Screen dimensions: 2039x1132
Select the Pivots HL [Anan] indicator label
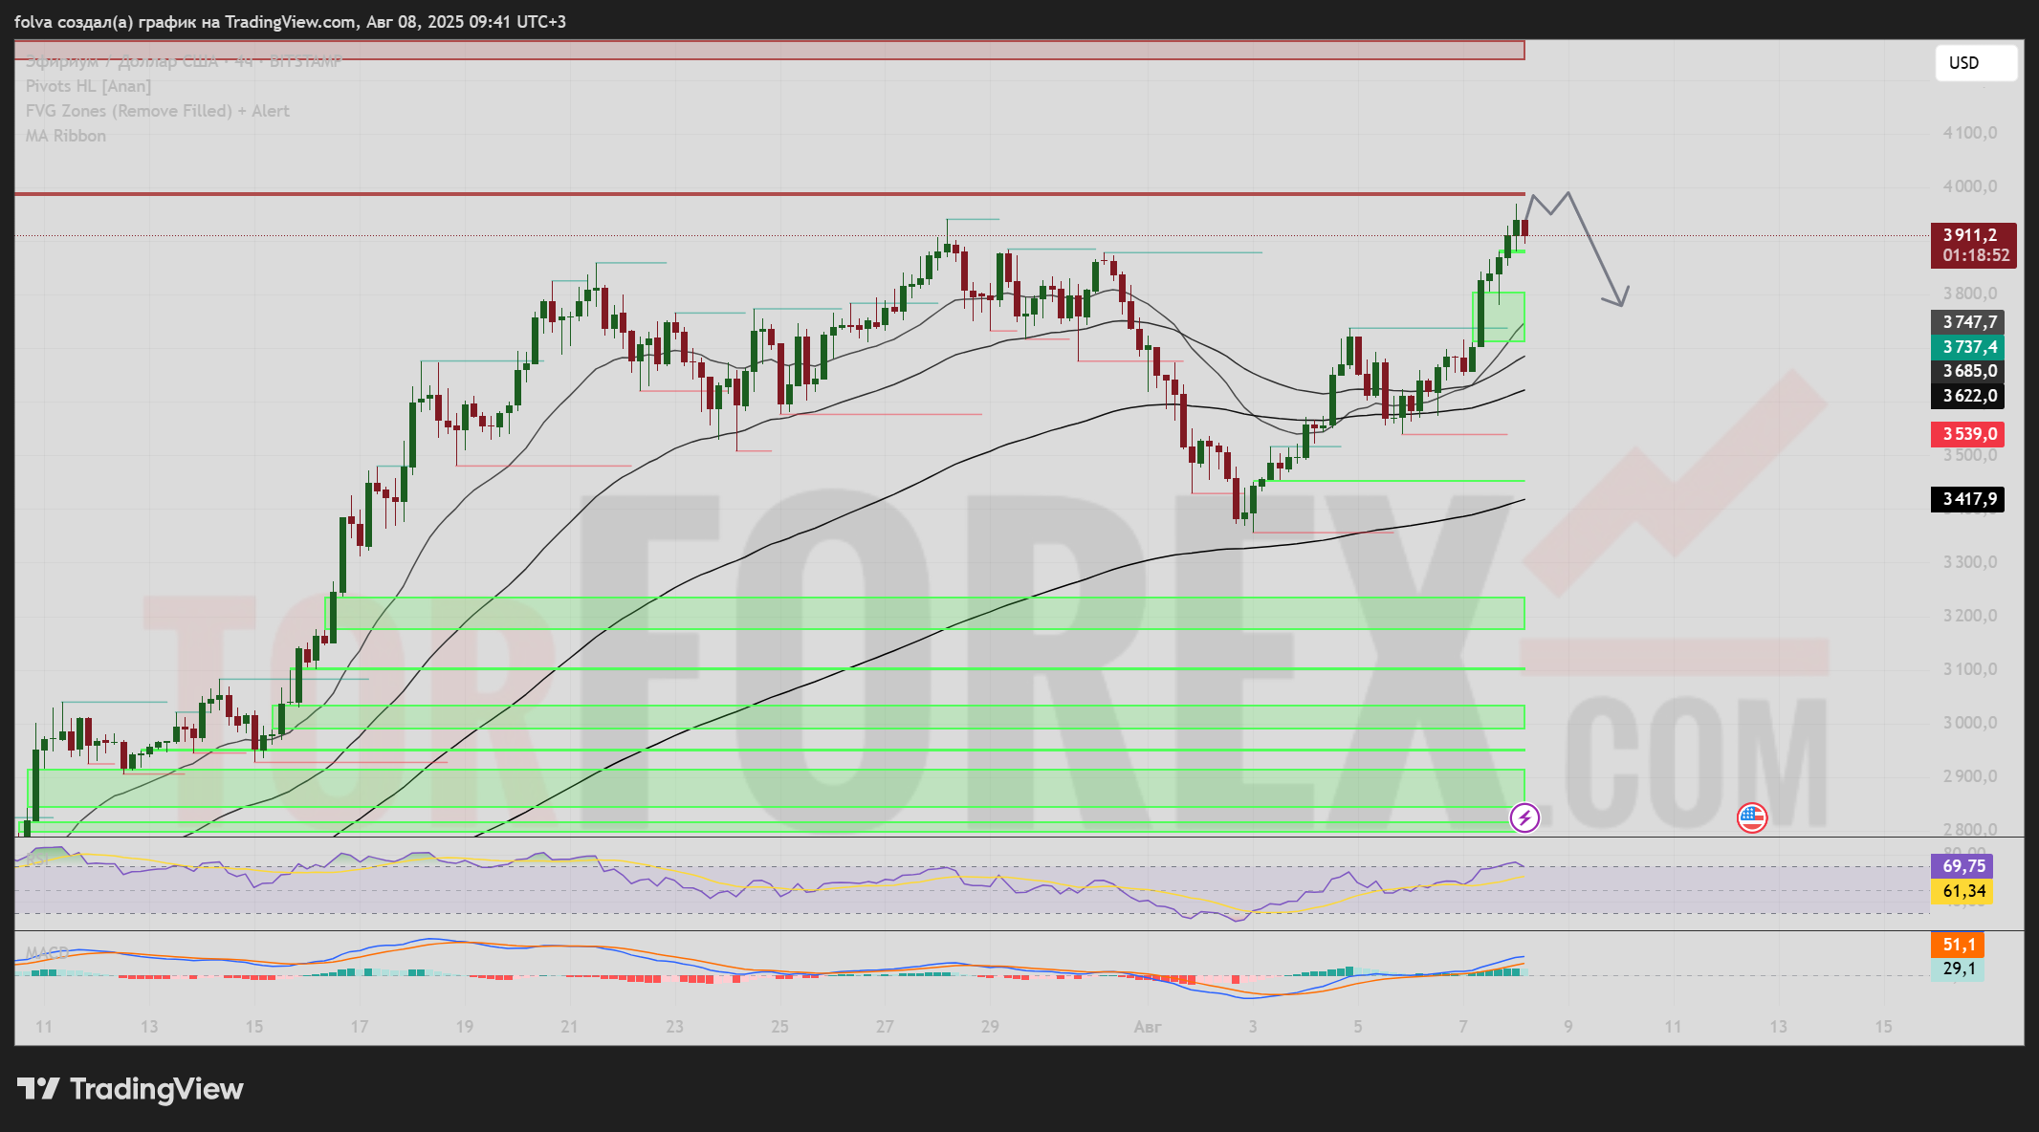[x=88, y=86]
